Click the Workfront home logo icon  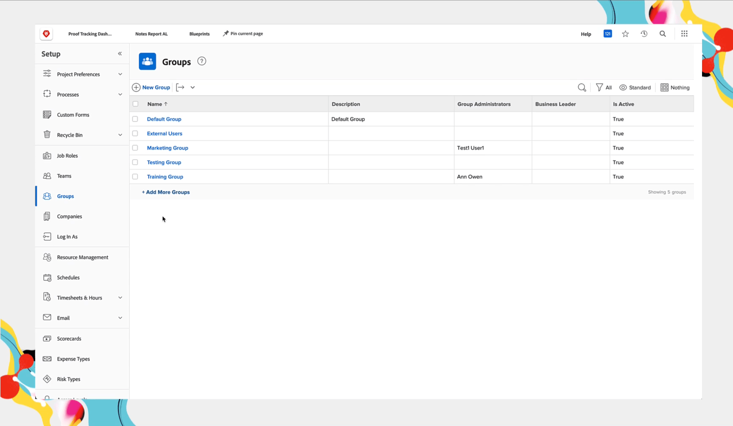pos(46,34)
